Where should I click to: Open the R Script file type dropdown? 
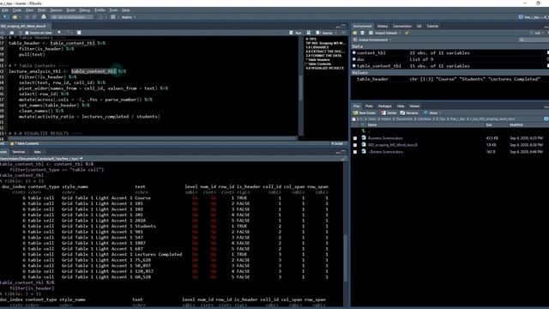coord(338,143)
